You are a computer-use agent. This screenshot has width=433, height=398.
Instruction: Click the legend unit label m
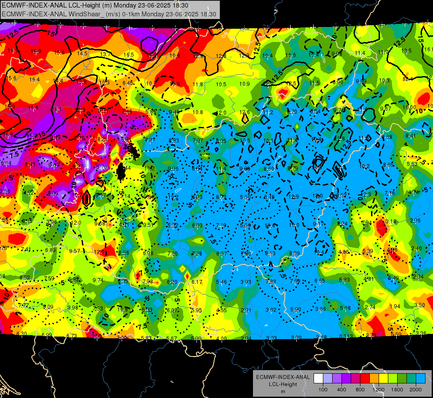(x=283, y=391)
